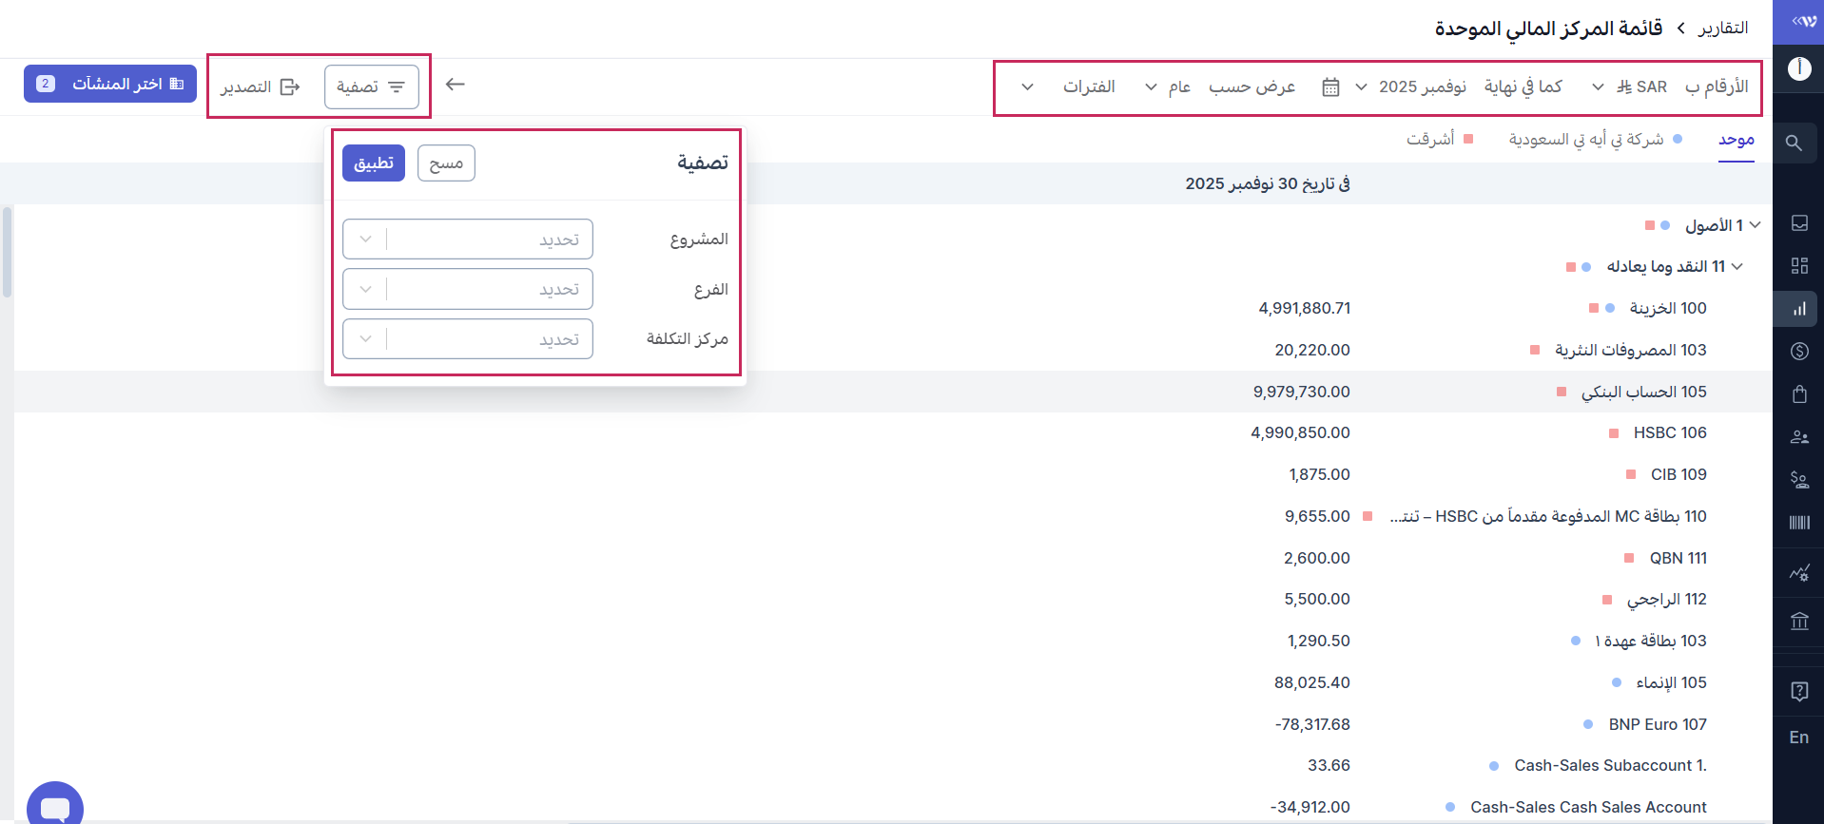
Task: Click the تطبيق apply button
Action: tap(374, 163)
